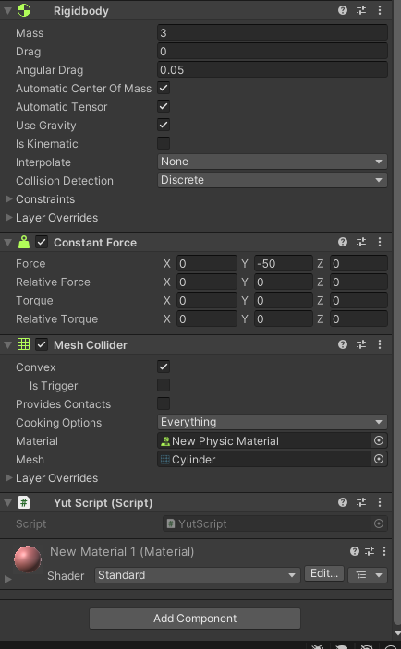The height and width of the screenshot is (649, 401).
Task: Open Constant Force preset settings icon
Action: click(x=361, y=242)
